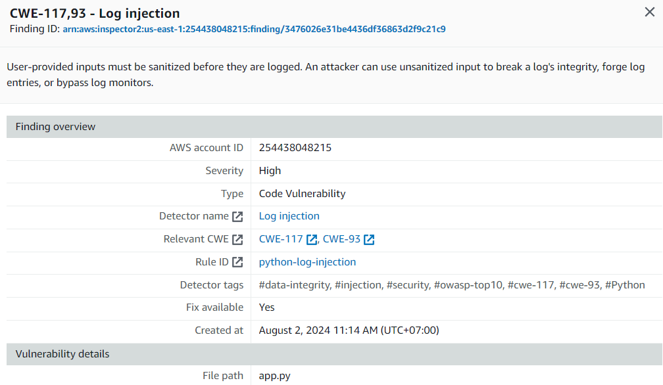Click external link icon beside Rule ID
The width and height of the screenshot is (663, 385).
[x=237, y=262]
